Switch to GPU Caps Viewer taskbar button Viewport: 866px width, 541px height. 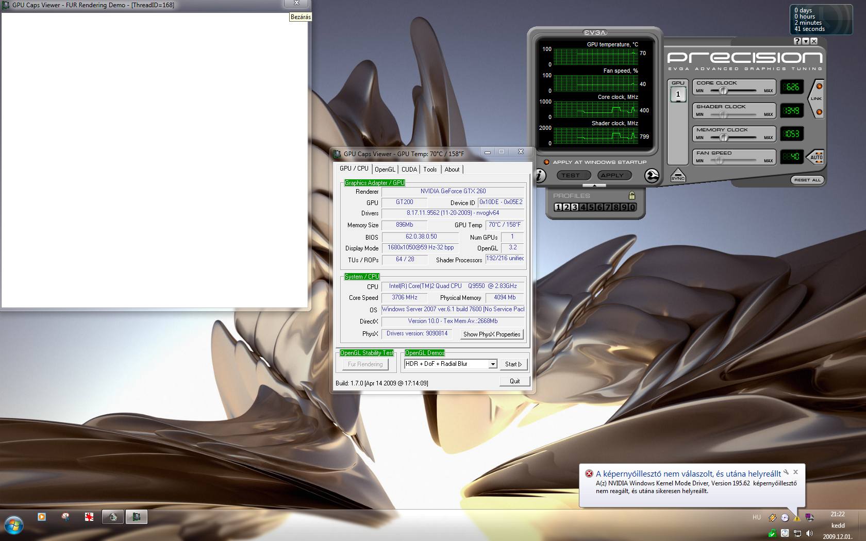137,517
